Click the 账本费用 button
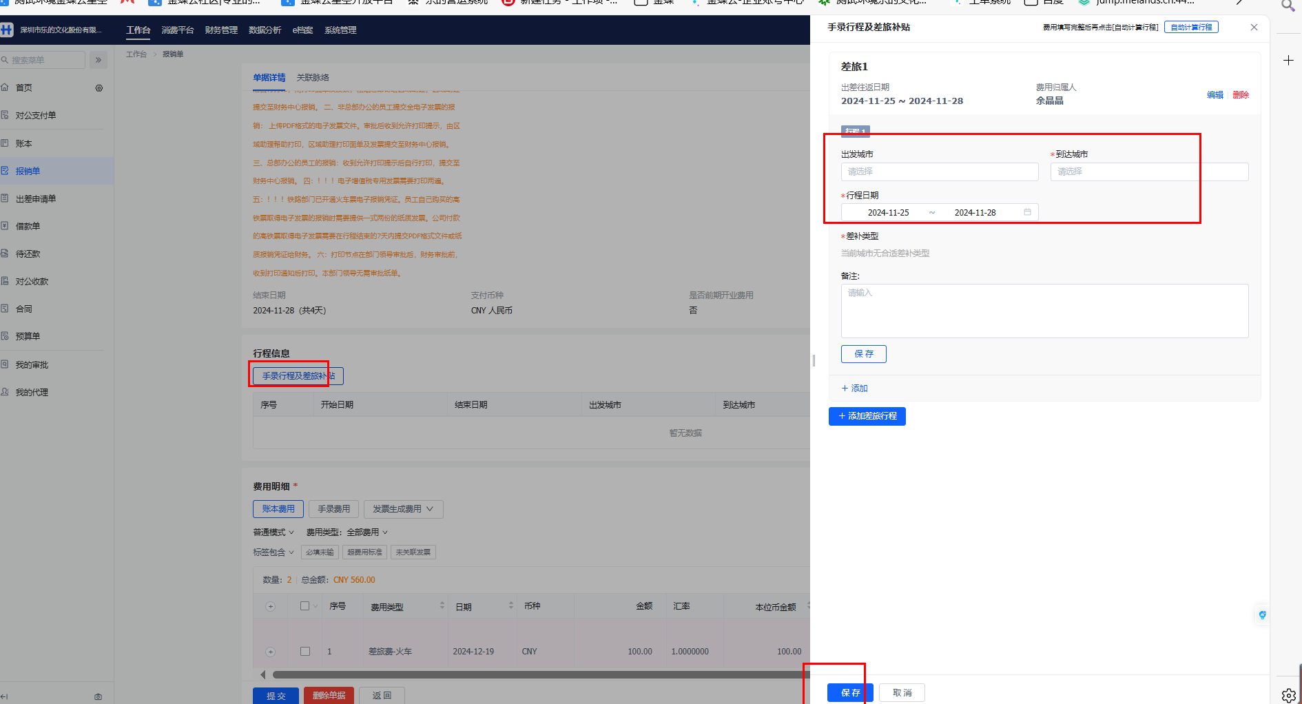Screen dimensions: 1302x704 pos(278,509)
